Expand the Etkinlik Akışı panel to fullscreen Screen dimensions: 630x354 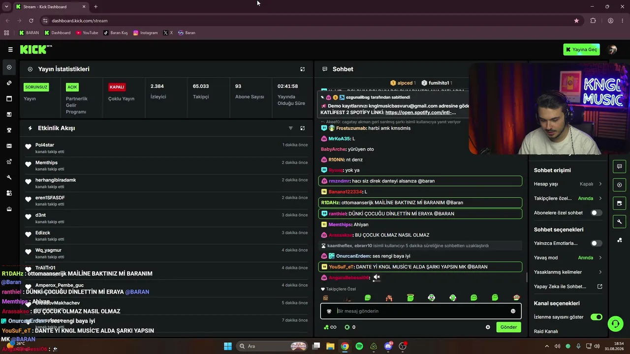(303, 128)
